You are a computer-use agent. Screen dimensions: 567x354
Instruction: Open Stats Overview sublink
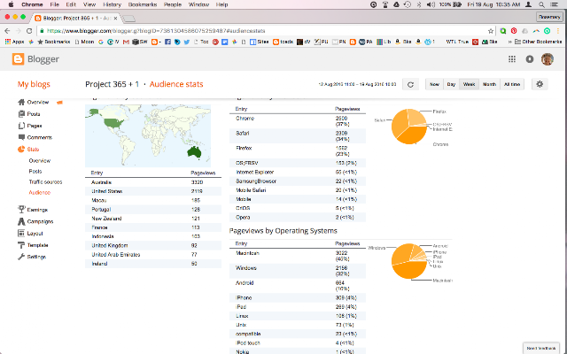pyautogui.click(x=40, y=161)
